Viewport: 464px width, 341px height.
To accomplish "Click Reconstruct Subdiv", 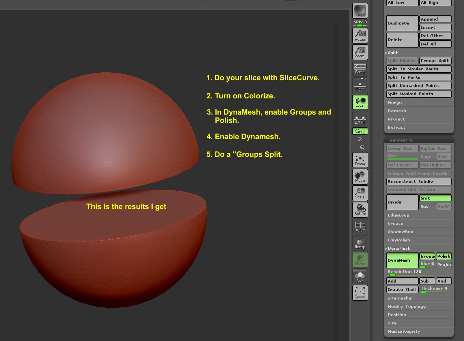I will click(419, 181).
